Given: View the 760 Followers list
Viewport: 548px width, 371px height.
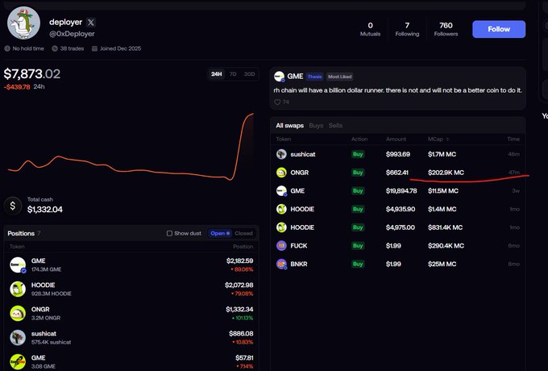Looking at the screenshot, I should (x=446, y=29).
